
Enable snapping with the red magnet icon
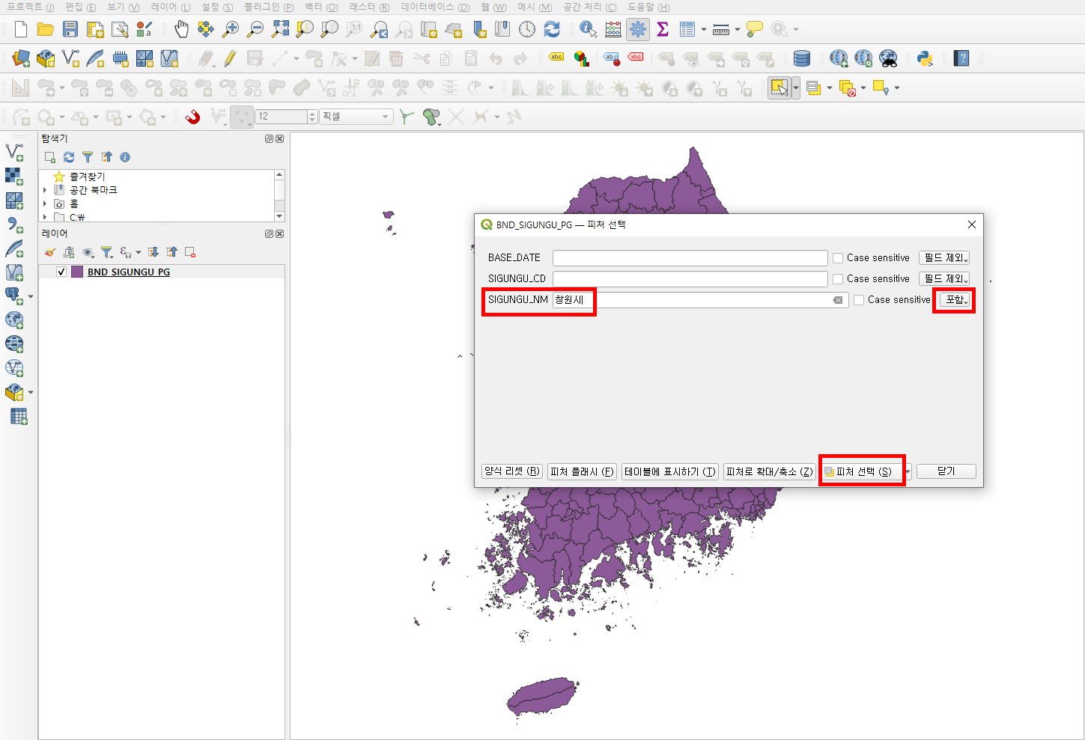tap(193, 117)
